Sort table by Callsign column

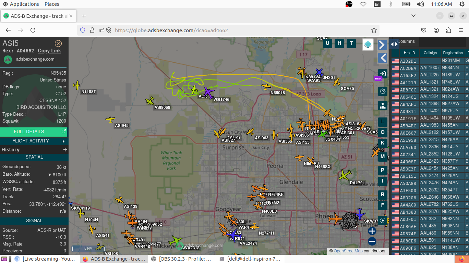(430, 53)
